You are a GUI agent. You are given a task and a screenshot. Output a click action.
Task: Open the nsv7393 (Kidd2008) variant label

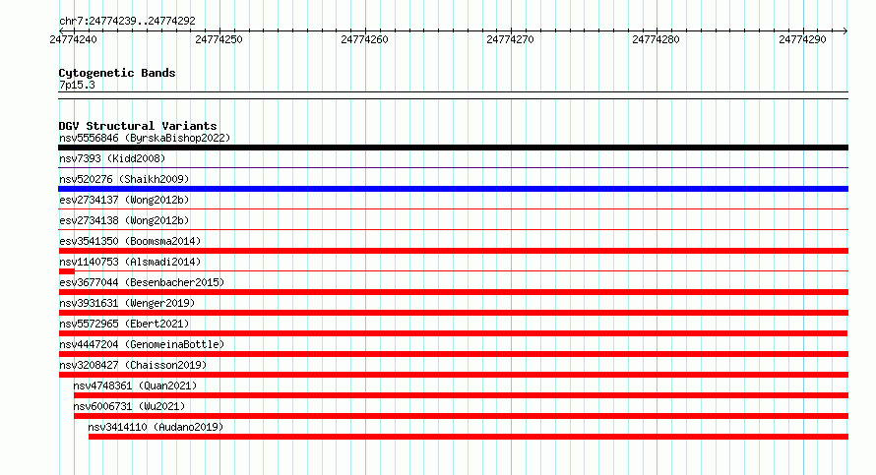coord(112,158)
